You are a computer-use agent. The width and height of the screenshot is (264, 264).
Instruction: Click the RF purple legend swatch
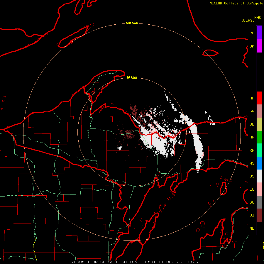[259, 33]
